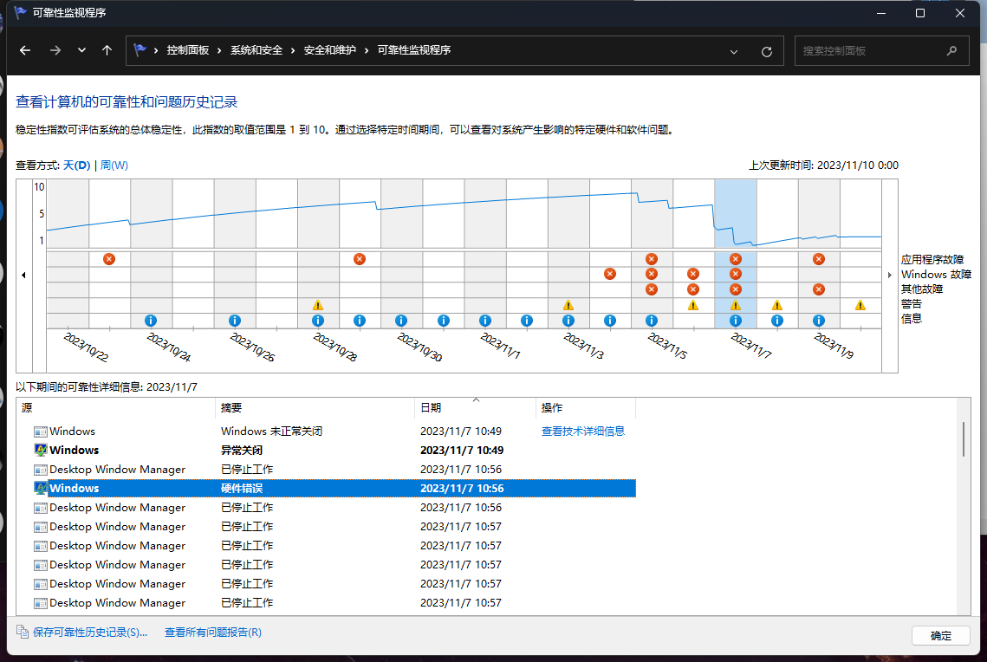Image resolution: width=987 pixels, height=662 pixels.
Task: Expand the chevron right after 安全和维护
Action: 367,50
